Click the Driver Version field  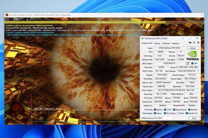176,90
